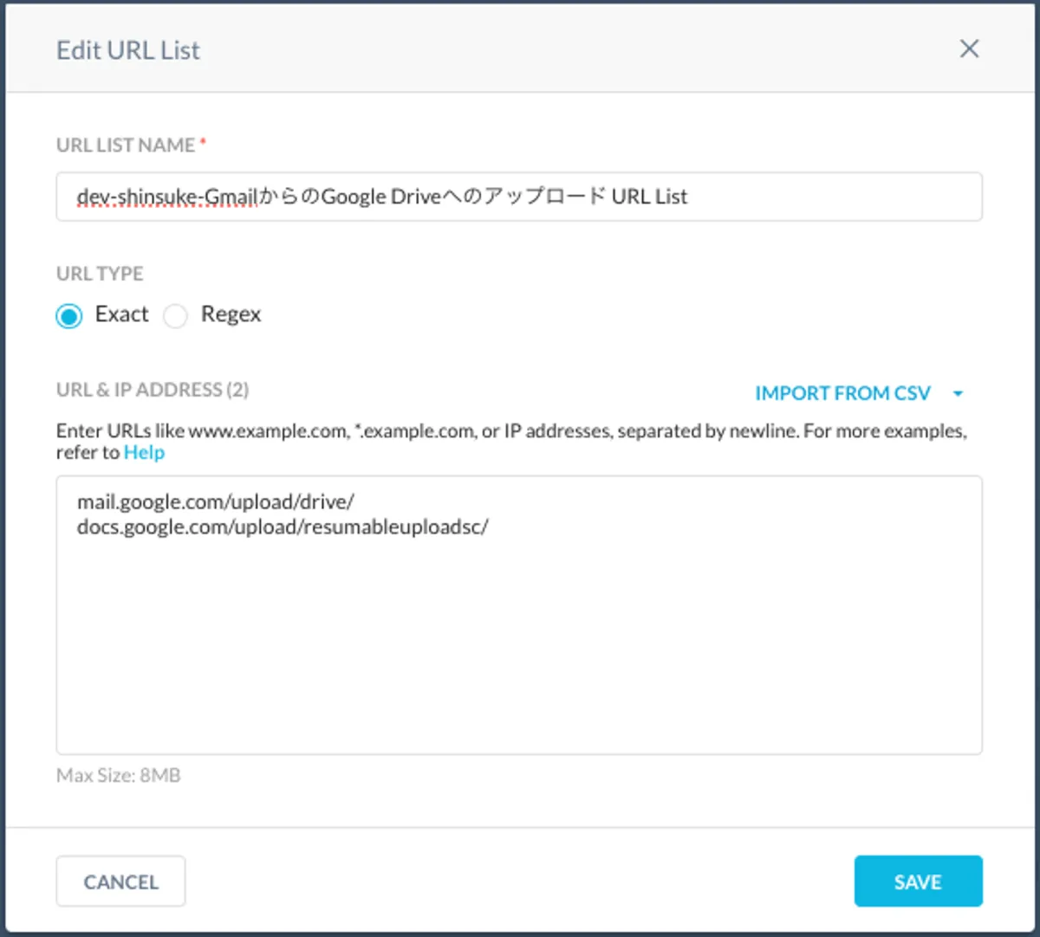Select the Exact radio button
The width and height of the screenshot is (1040, 937).
pos(69,316)
